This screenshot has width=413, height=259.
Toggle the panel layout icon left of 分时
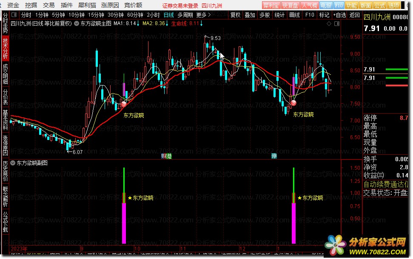14,15
